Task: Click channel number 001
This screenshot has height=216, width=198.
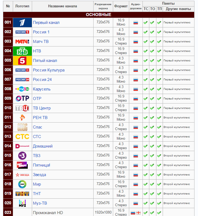Action: 8,22
